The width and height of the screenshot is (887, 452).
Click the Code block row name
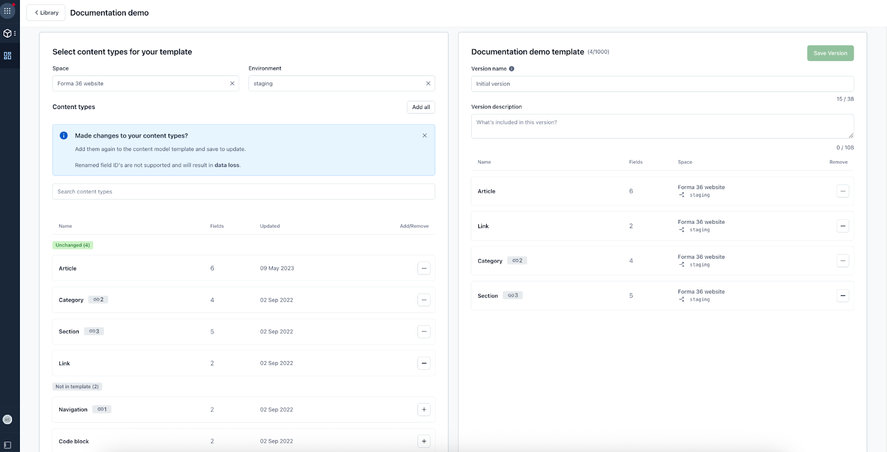(74, 441)
